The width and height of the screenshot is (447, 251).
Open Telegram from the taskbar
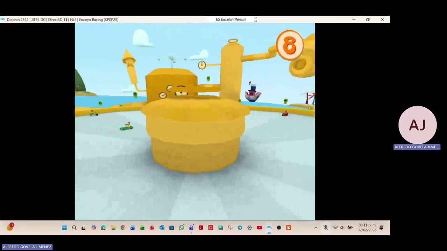tap(240, 228)
